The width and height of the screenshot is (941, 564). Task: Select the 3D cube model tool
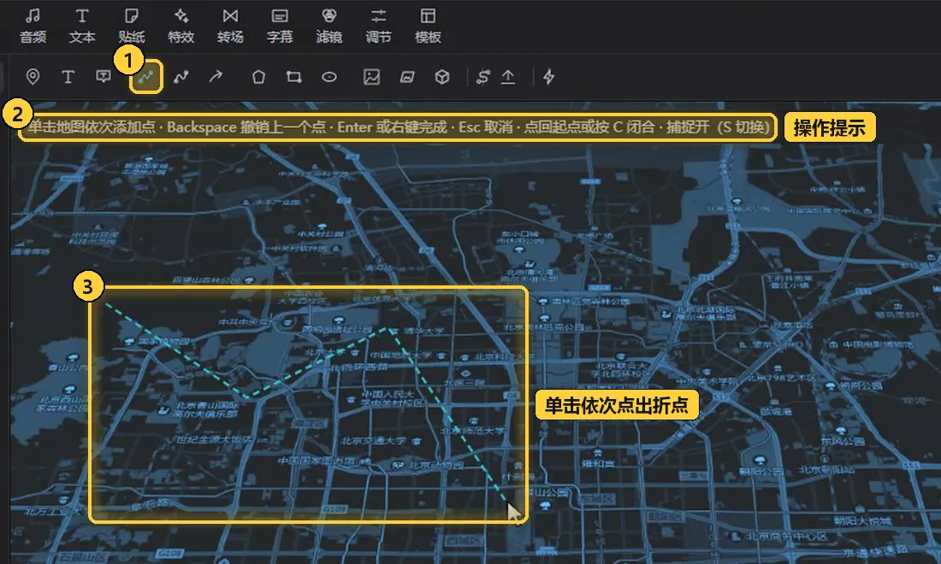pyautogui.click(x=442, y=77)
